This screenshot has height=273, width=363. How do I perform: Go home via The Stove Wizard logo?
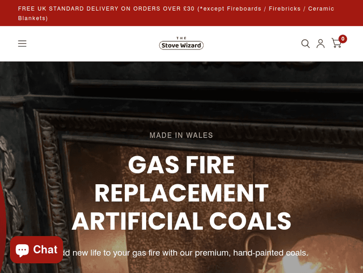click(x=181, y=43)
